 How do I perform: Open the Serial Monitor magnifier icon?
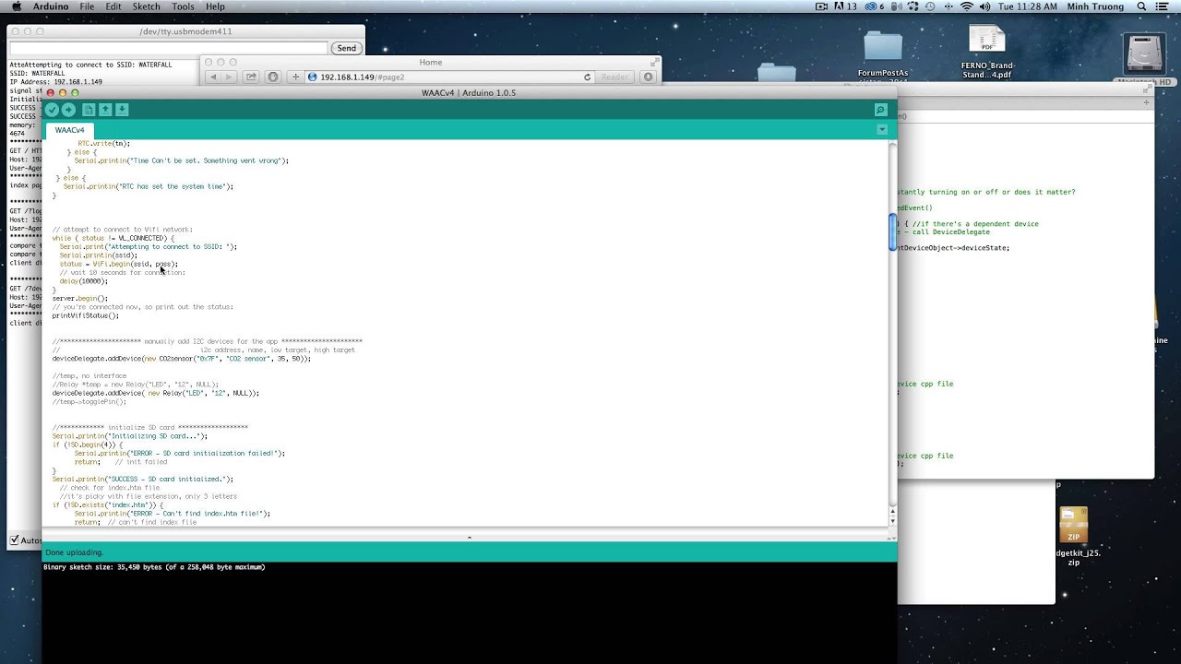pos(880,110)
